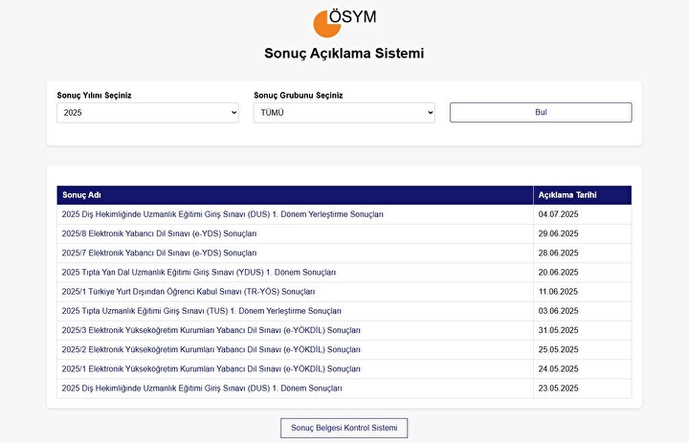
Task: Open 2025 DUS 1. Dönem Yerleştirme Sonuçları
Action: click(222, 214)
